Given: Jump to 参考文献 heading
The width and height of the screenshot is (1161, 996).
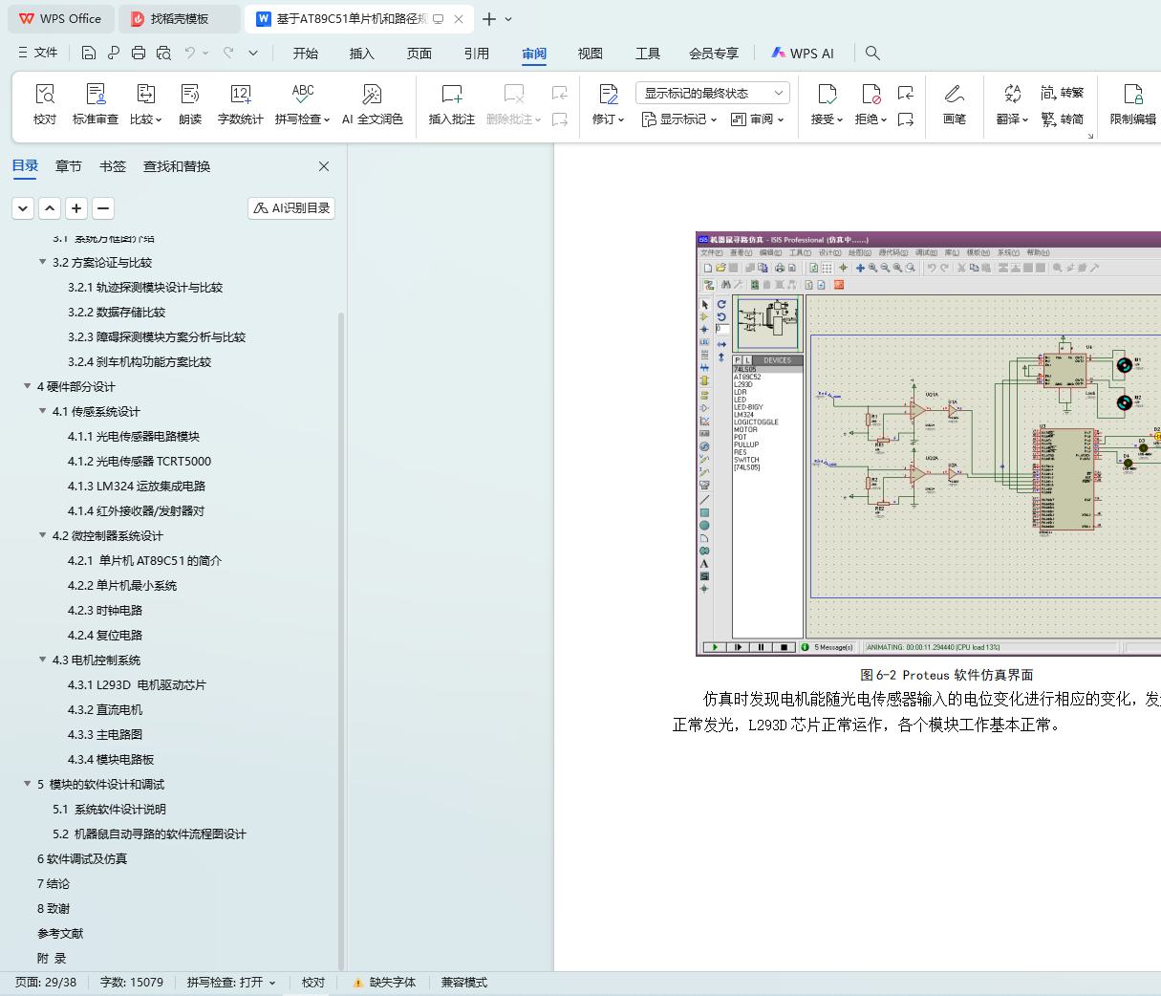Looking at the screenshot, I should (x=60, y=933).
